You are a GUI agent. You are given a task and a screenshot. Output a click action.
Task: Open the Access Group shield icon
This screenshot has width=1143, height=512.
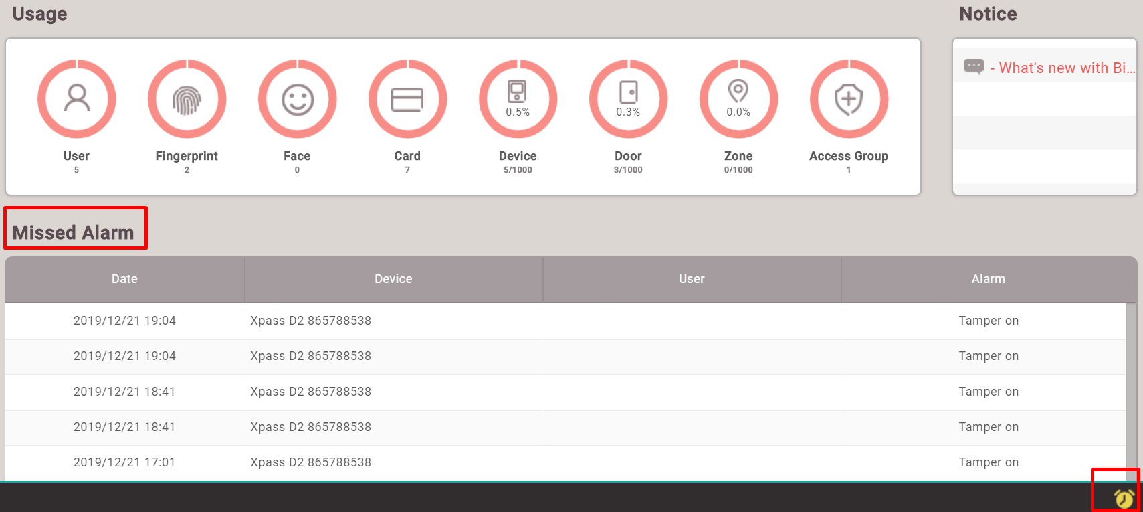(849, 99)
